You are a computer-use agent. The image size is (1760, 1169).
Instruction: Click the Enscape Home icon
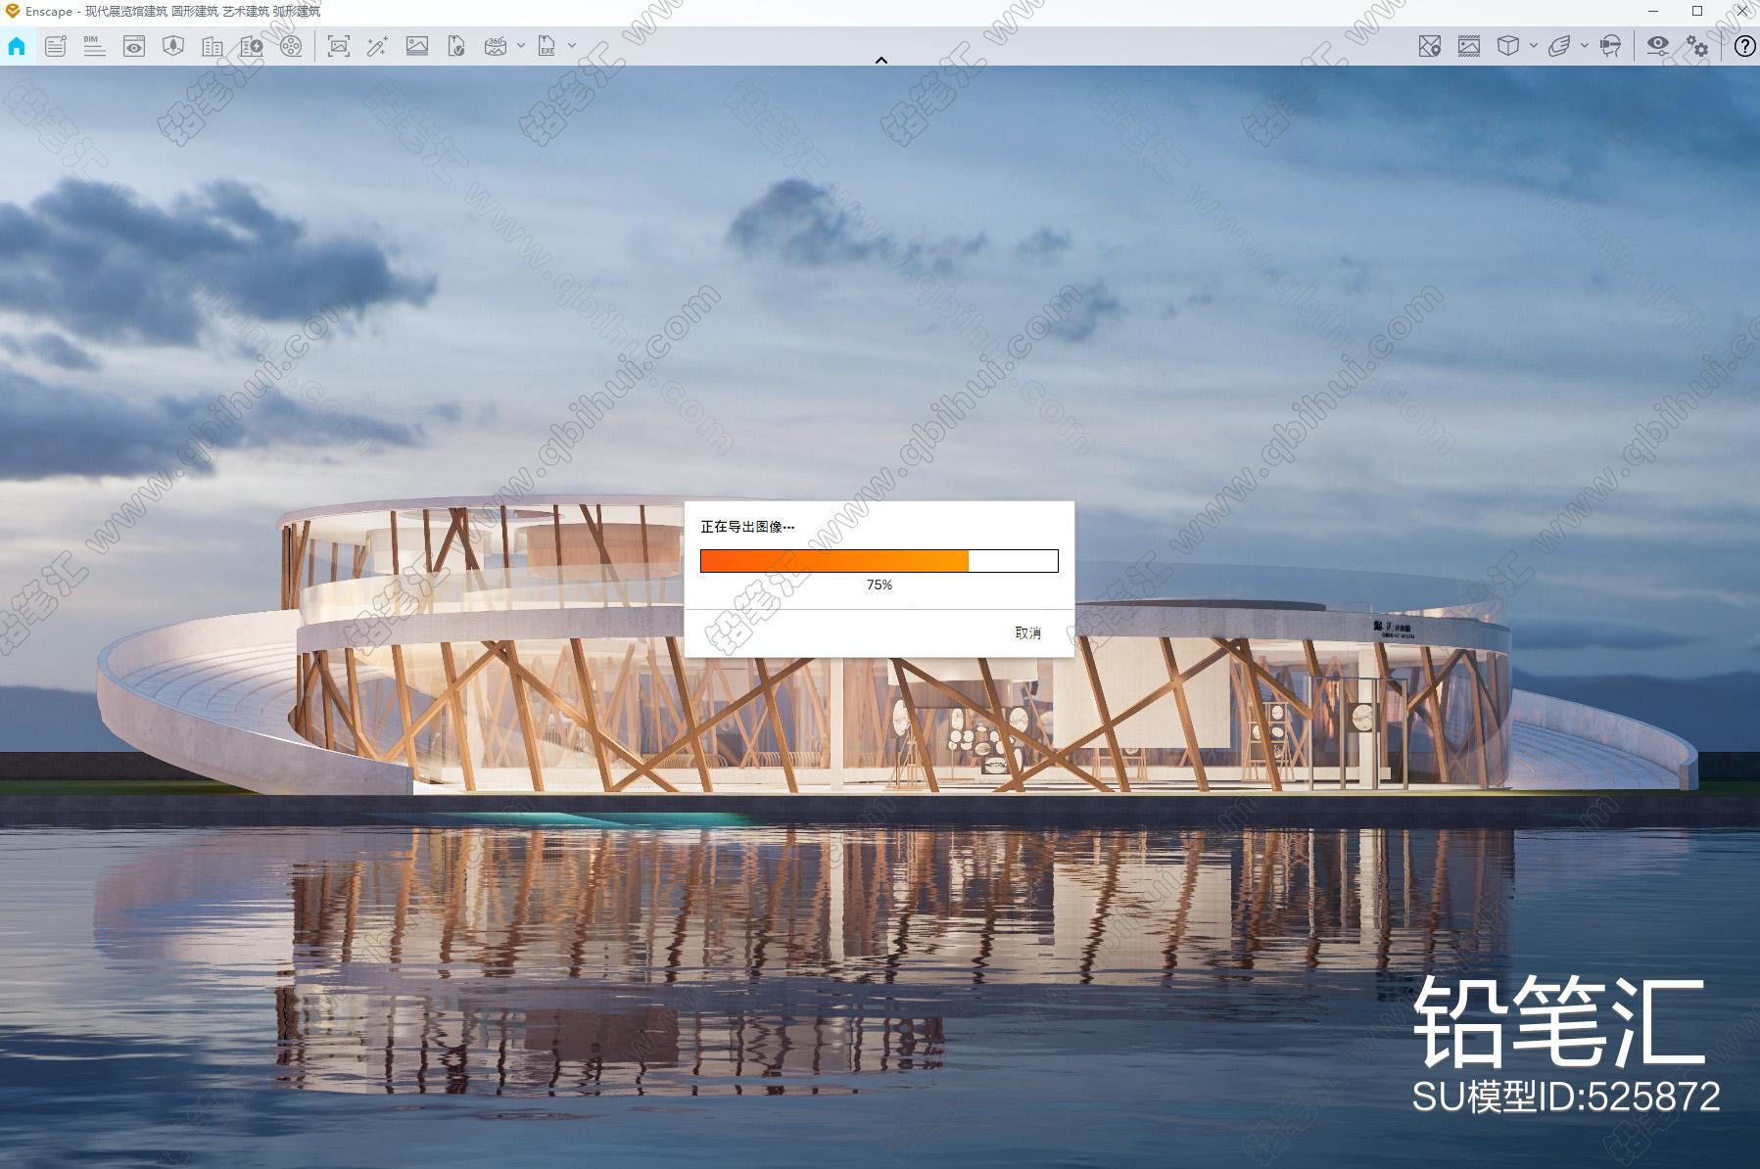click(17, 46)
